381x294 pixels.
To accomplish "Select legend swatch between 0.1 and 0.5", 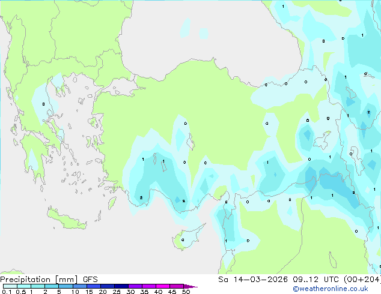I will pyautogui.click(x=10, y=286).
